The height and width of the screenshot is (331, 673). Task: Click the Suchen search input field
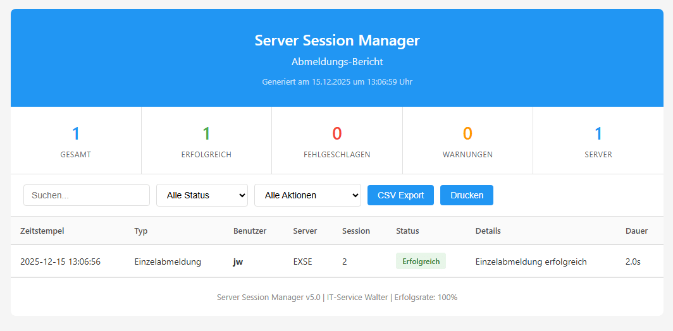[x=87, y=195]
